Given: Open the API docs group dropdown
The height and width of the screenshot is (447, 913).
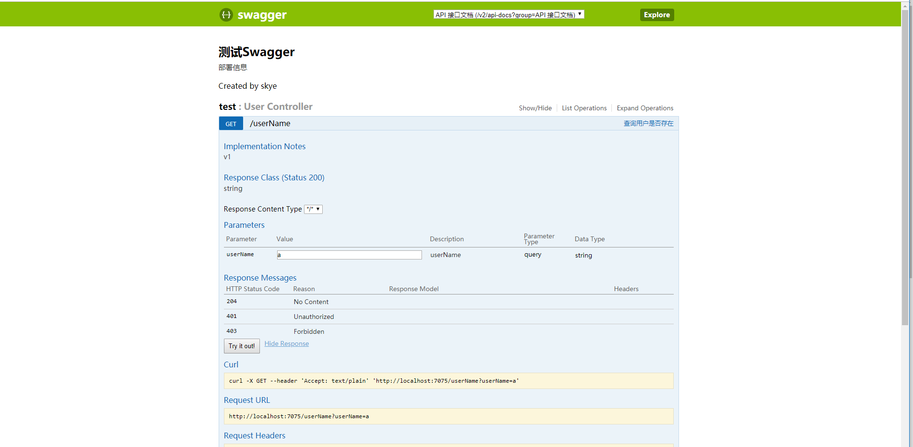Looking at the screenshot, I should coord(509,14).
